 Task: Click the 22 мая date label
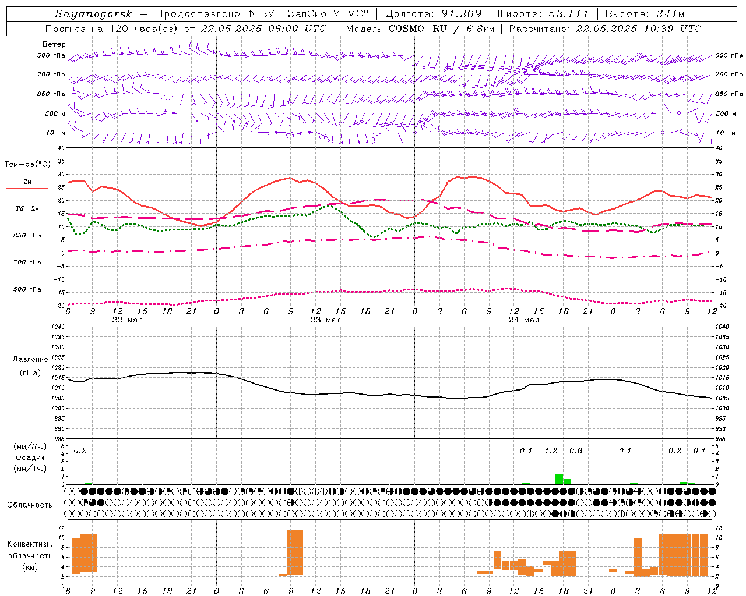pos(127,320)
